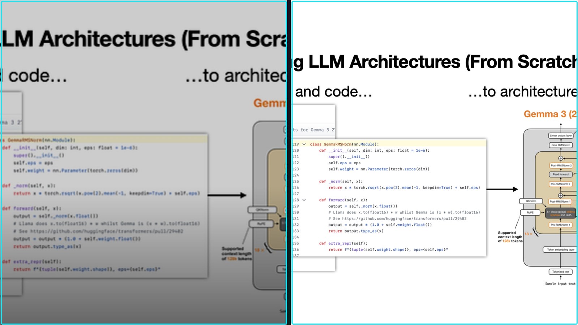Select the Final RMSNorm box
The image size is (578, 325).
point(561,145)
